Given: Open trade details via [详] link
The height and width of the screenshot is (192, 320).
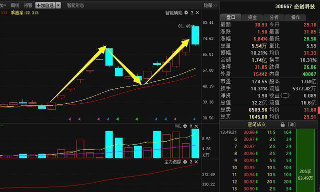Looking at the screenshot, I should [x=291, y=124].
